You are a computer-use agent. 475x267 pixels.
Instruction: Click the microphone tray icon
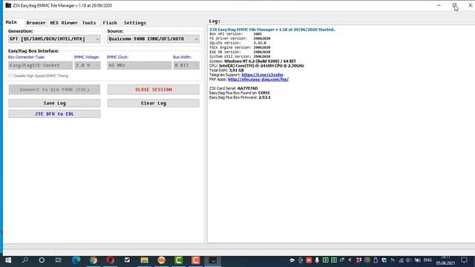317,260
